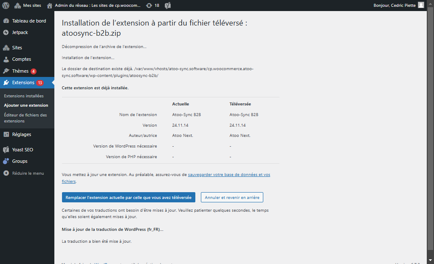Collapse sidebar with Réduire le menu
Image resolution: width=434 pixels, height=264 pixels.
(27, 173)
